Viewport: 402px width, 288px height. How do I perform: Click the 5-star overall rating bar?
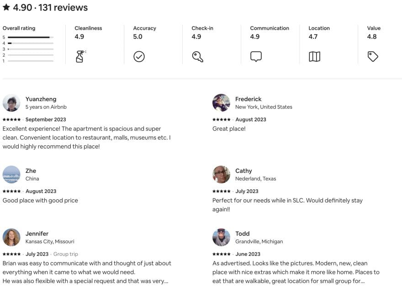pyautogui.click(x=31, y=37)
